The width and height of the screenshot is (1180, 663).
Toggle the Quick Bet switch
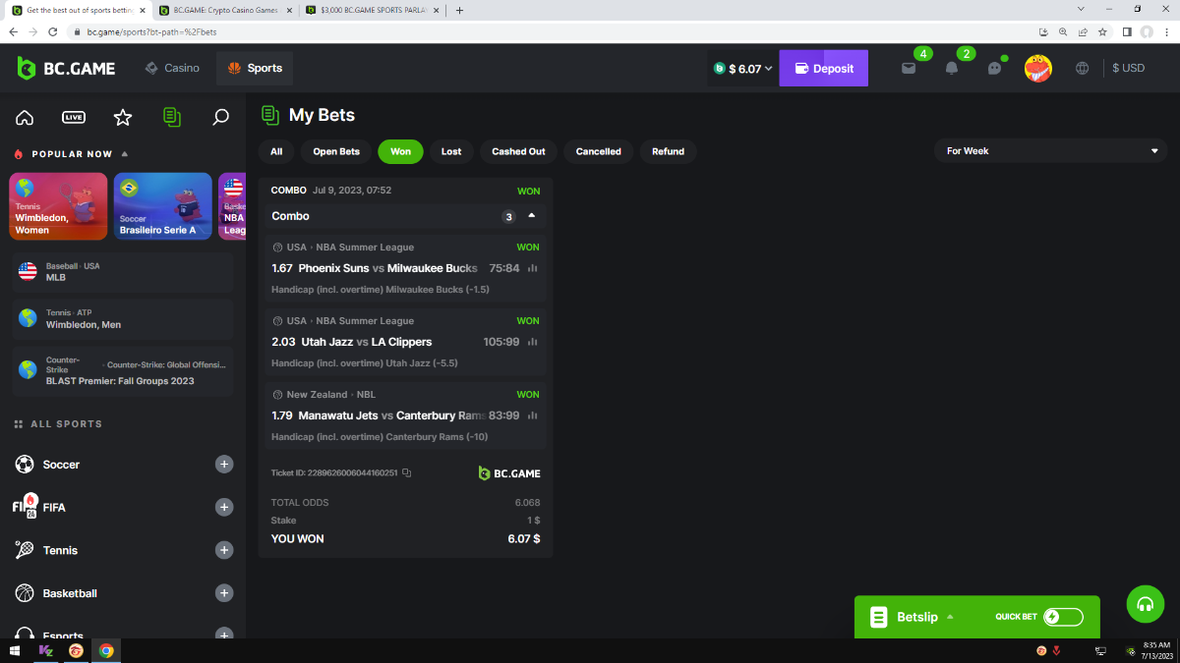click(x=1063, y=617)
